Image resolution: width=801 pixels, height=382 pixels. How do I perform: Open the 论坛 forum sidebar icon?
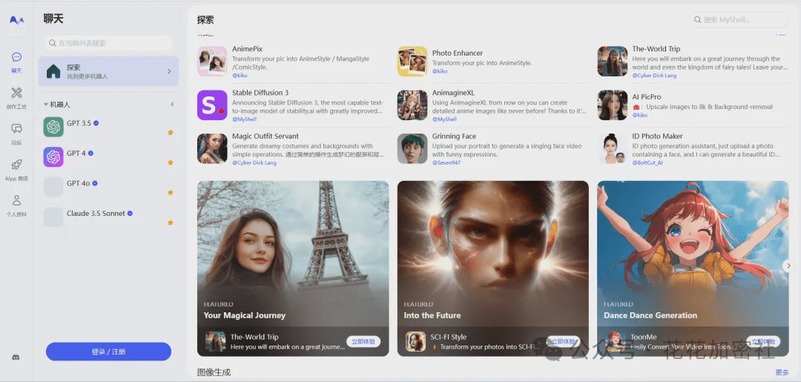click(x=17, y=129)
